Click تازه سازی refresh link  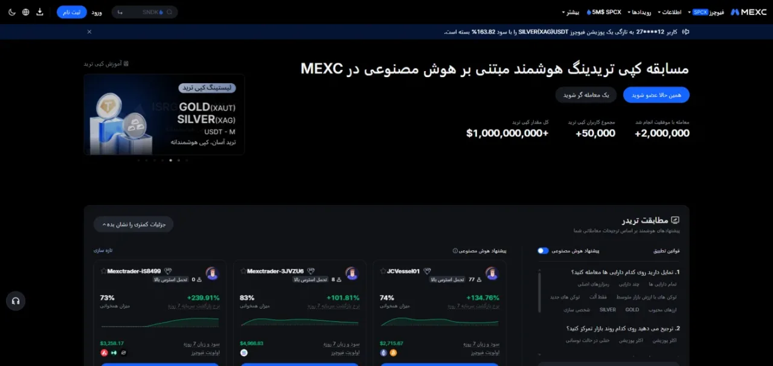[103, 250]
